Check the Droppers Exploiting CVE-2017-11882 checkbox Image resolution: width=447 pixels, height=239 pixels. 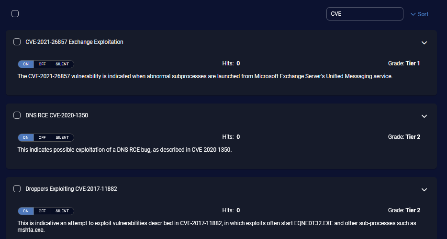[17, 189]
